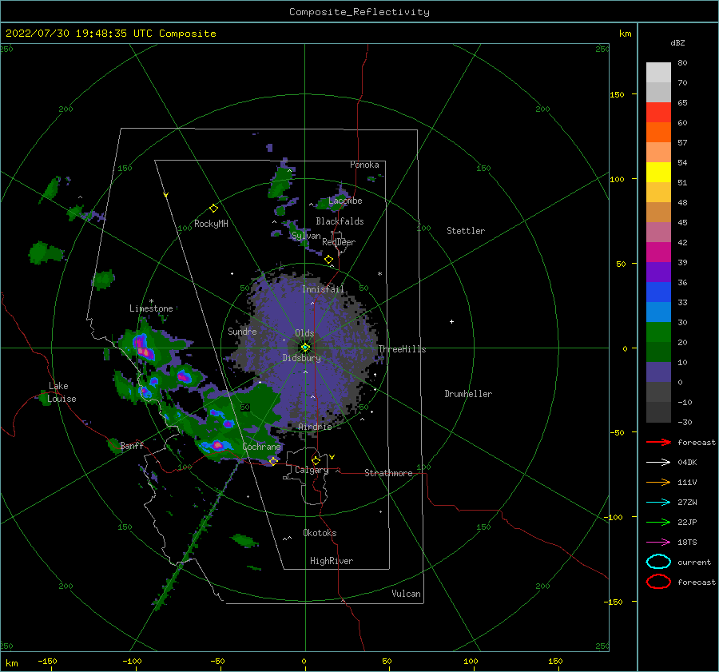Select the 65 dBZ red color swatch
The image size is (719, 672).
658,112
